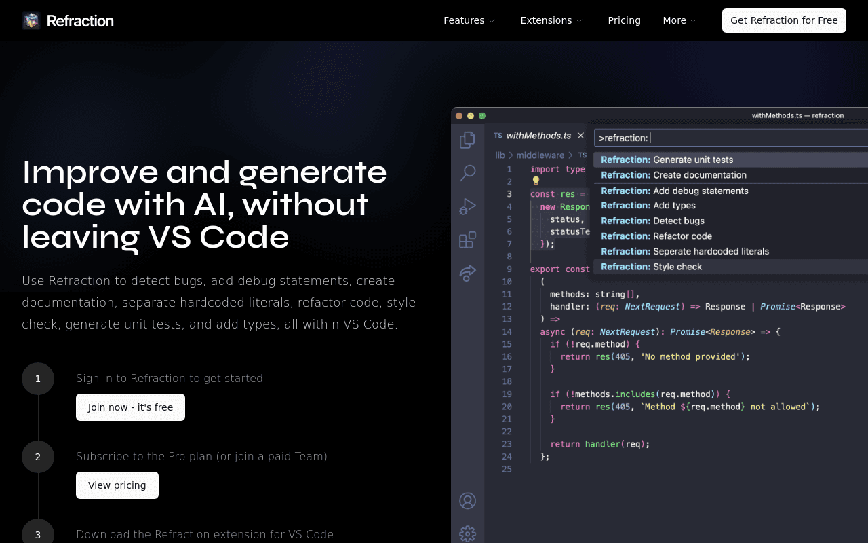Screen dimensions: 868x543
Task: Click the lightbulb quick-fix icon on line 2
Action: [x=536, y=181]
